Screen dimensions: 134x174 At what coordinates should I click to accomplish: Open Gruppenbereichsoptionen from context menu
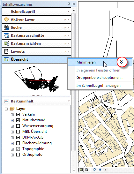100,78
